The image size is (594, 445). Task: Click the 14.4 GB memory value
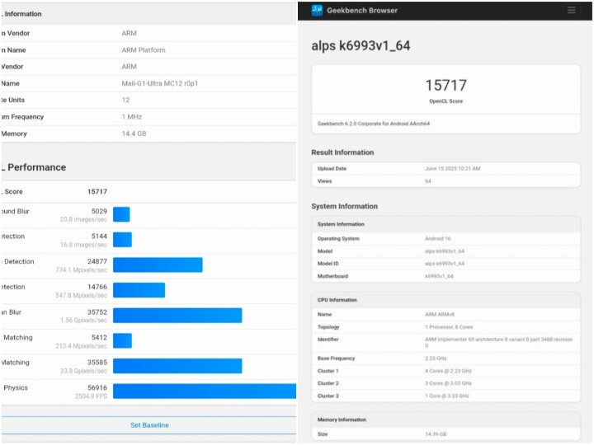coord(134,133)
